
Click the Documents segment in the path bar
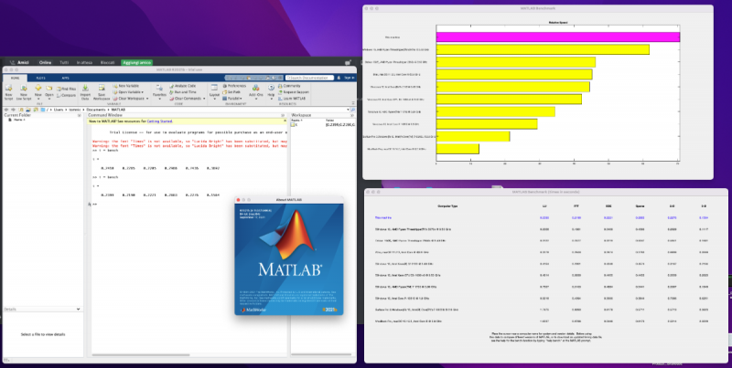click(98, 110)
